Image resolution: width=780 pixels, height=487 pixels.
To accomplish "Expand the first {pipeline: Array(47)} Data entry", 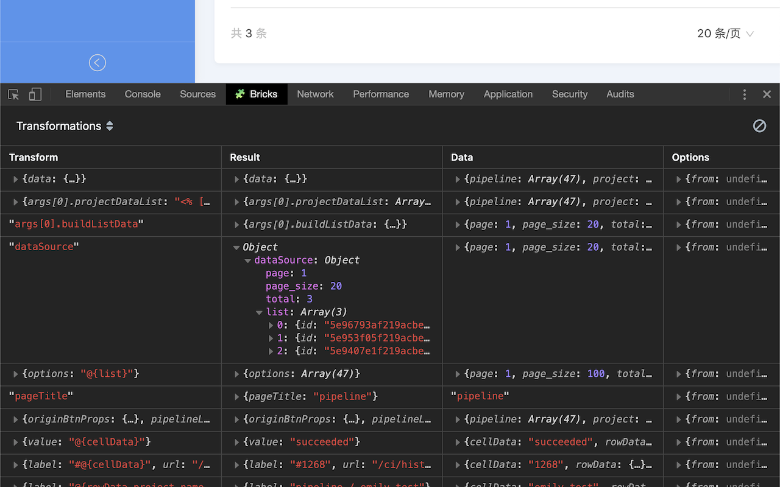I will [457, 179].
